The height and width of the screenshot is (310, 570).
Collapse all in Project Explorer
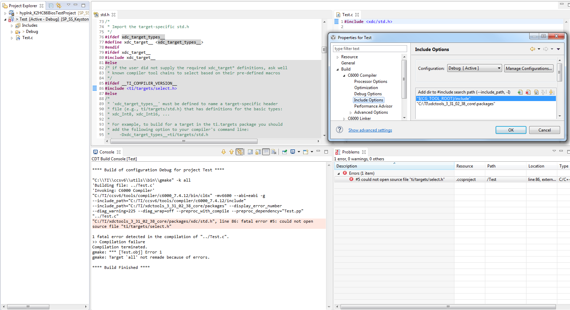point(51,6)
